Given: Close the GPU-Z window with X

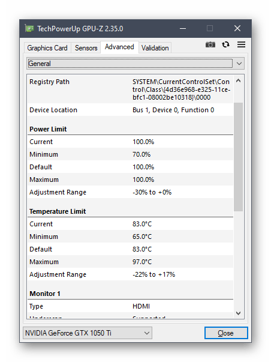Looking at the screenshot, I should pyautogui.click(x=237, y=29).
